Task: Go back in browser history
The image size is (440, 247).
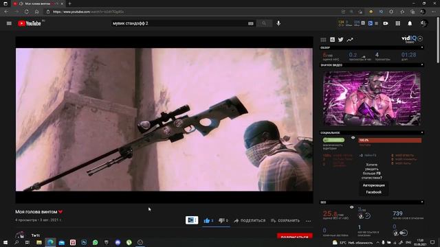Action: coord(6,12)
